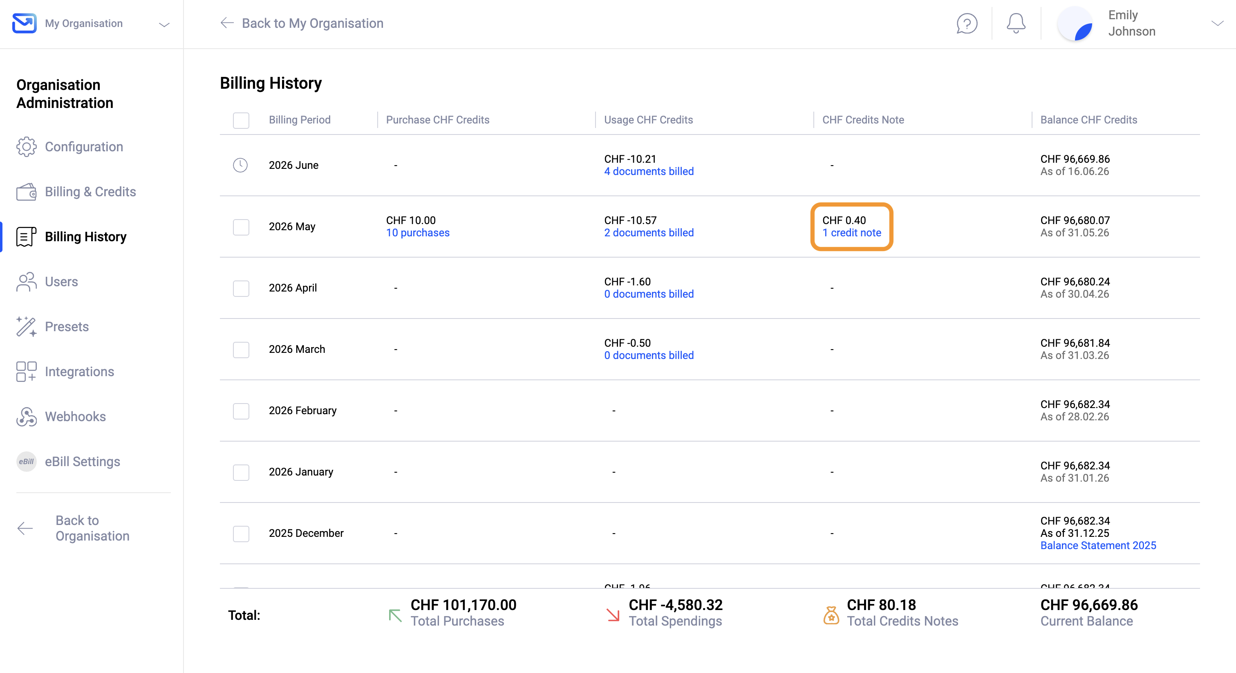Click the Configuration gear icon

point(27,147)
